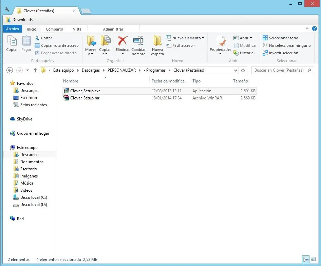Go up one folder level
Image resolution: width=321 pixels, height=266 pixels.
pyautogui.click(x=35, y=70)
